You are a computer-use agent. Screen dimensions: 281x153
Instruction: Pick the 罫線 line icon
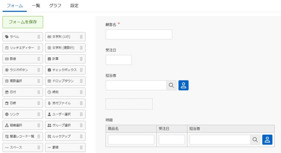point(49,148)
